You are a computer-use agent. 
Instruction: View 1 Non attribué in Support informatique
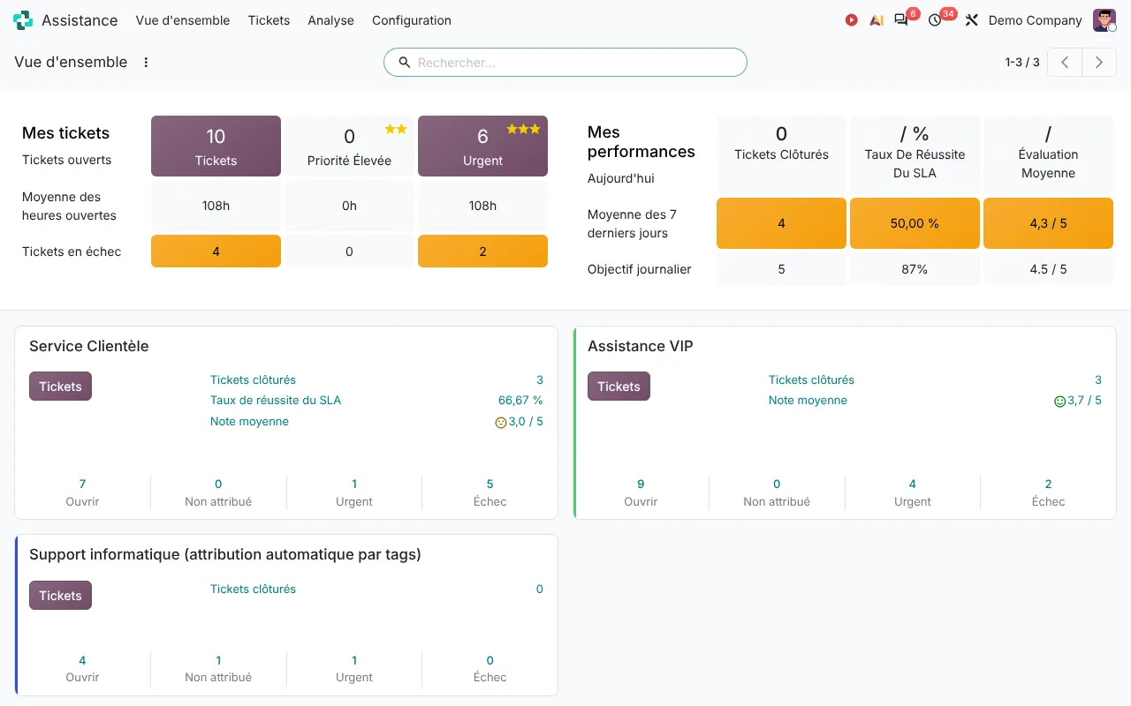(x=218, y=669)
